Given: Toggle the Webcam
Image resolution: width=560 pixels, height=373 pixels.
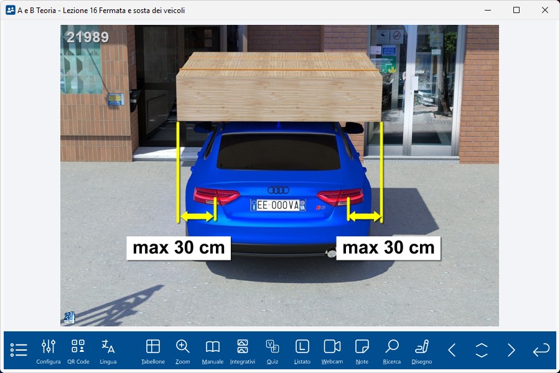Looking at the screenshot, I should click(x=332, y=351).
